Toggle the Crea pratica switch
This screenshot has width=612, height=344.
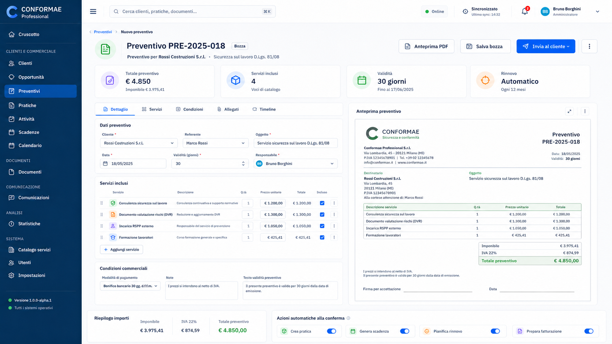[x=332, y=331]
